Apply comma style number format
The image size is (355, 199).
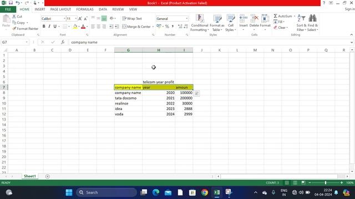pos(173,27)
